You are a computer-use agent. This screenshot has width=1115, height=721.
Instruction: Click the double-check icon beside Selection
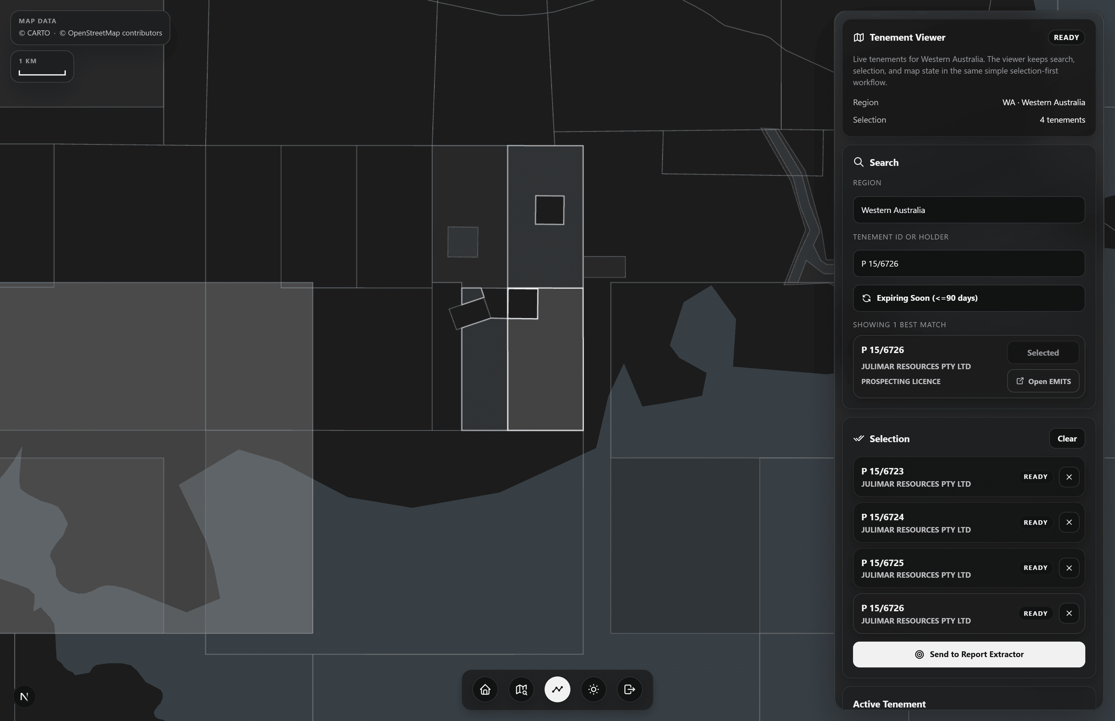(x=859, y=438)
